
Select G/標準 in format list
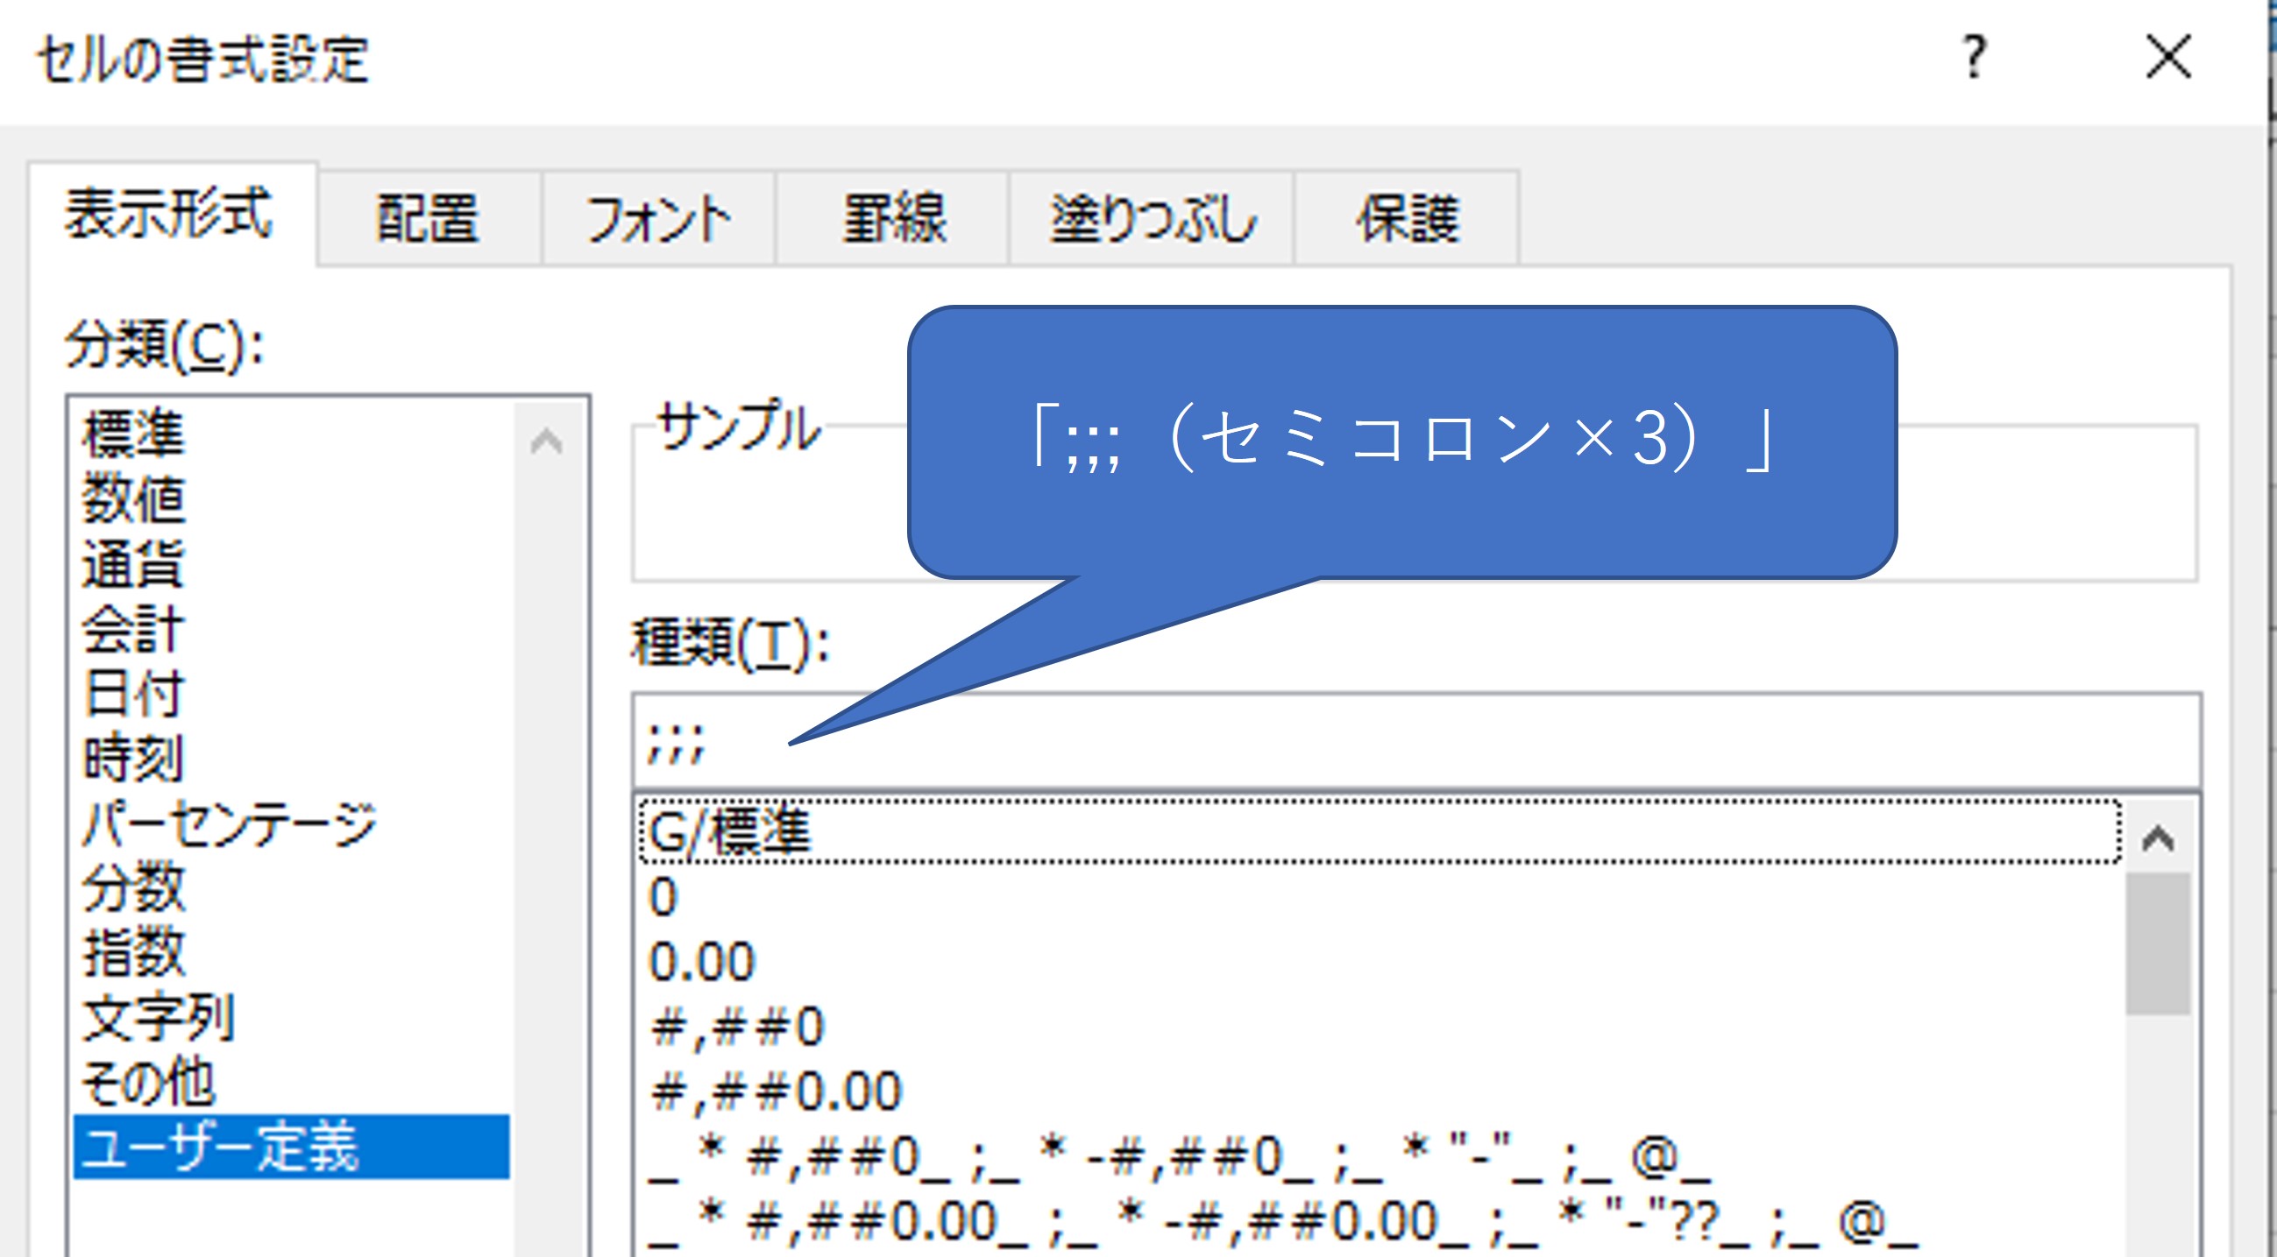(x=1380, y=831)
